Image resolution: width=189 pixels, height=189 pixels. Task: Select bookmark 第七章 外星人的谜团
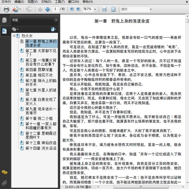41,92
